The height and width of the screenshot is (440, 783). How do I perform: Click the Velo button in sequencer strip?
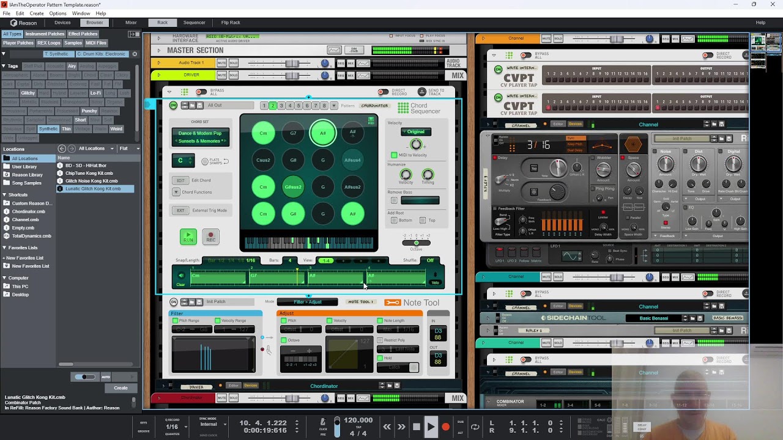pos(436,282)
